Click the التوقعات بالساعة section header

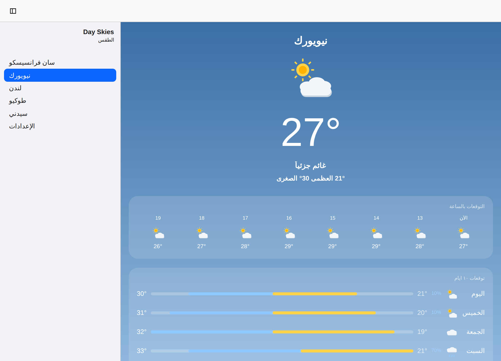467,206
